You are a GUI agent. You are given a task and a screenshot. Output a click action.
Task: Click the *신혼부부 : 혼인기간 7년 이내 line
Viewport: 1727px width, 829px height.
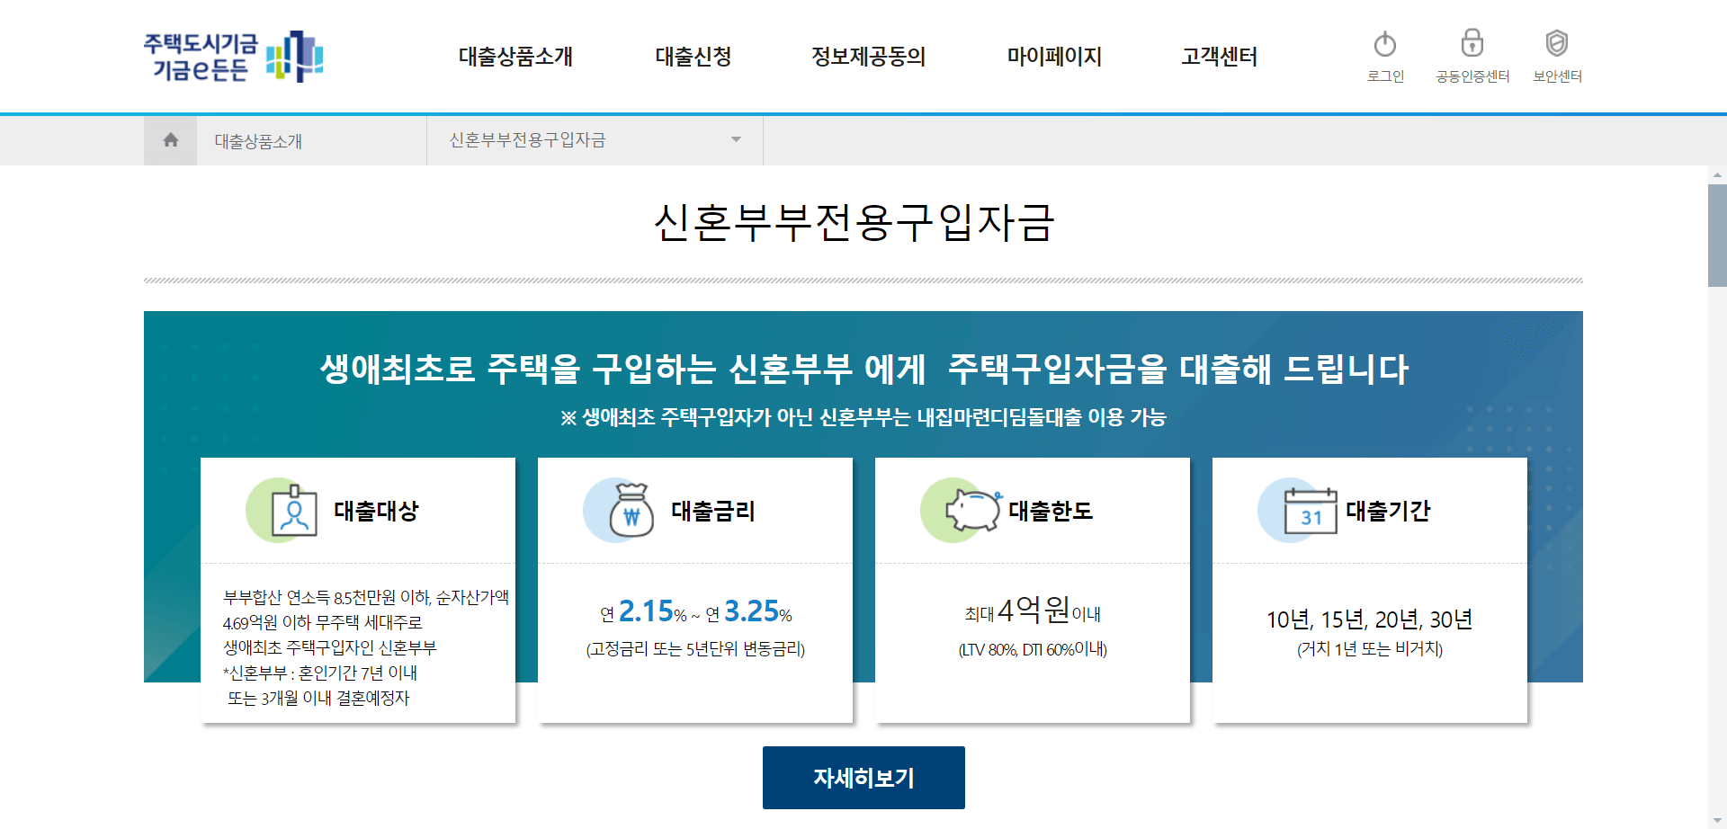(320, 673)
